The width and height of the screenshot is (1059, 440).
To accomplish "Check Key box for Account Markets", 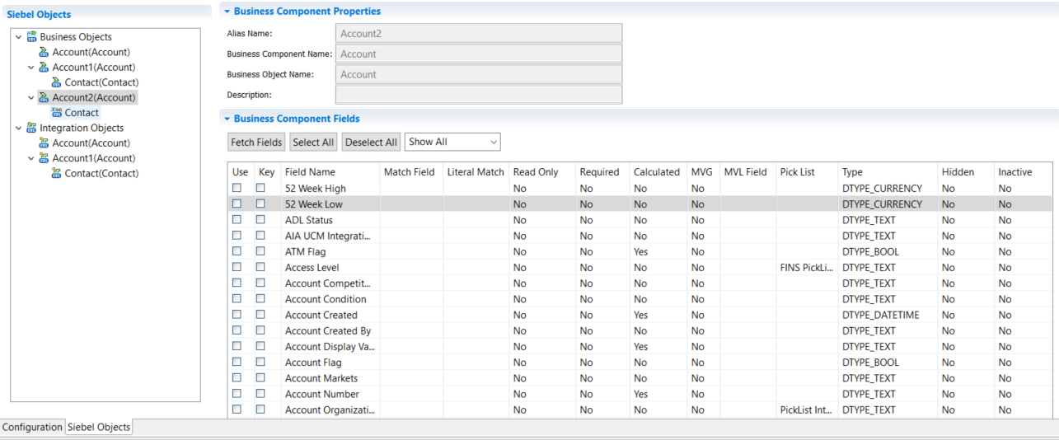I will [260, 378].
